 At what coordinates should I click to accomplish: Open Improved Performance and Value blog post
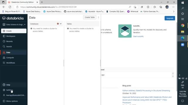[x=147, y=100]
